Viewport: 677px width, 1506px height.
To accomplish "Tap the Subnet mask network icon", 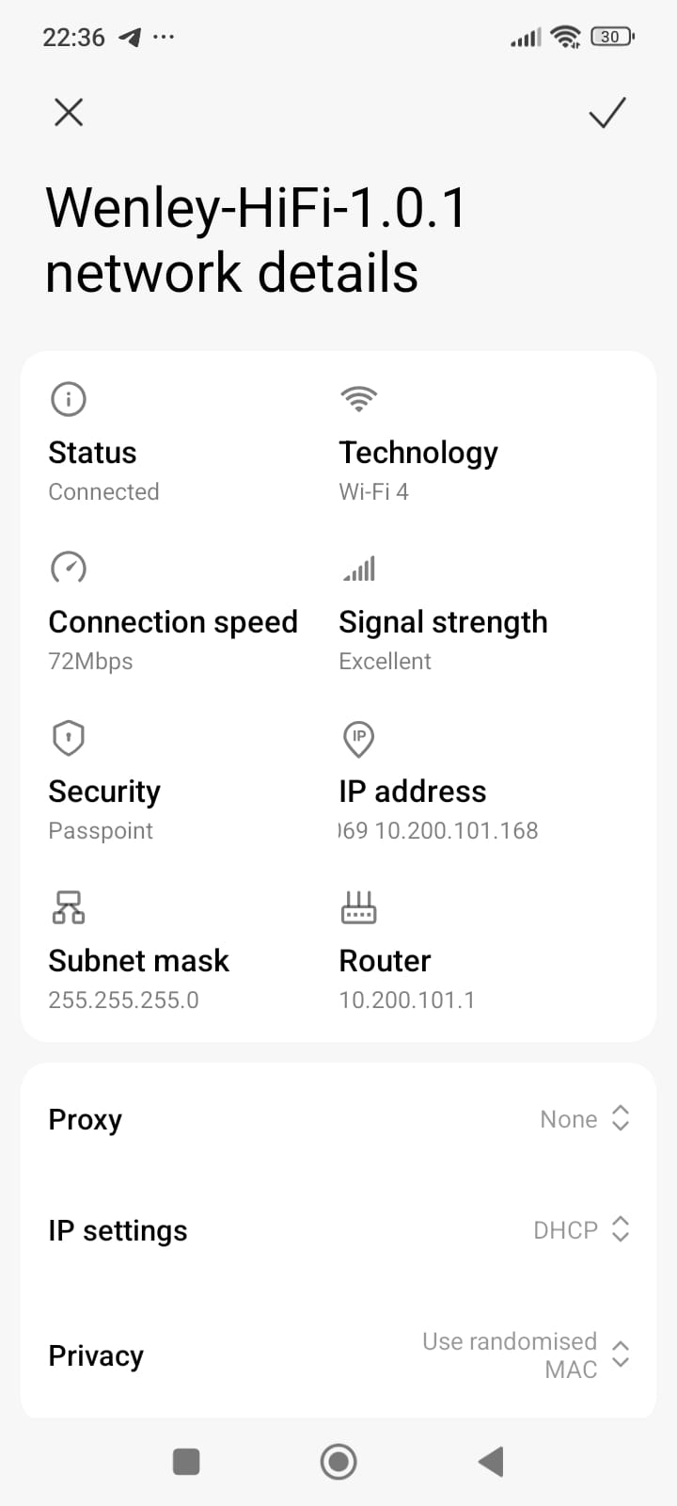I will click(x=68, y=907).
